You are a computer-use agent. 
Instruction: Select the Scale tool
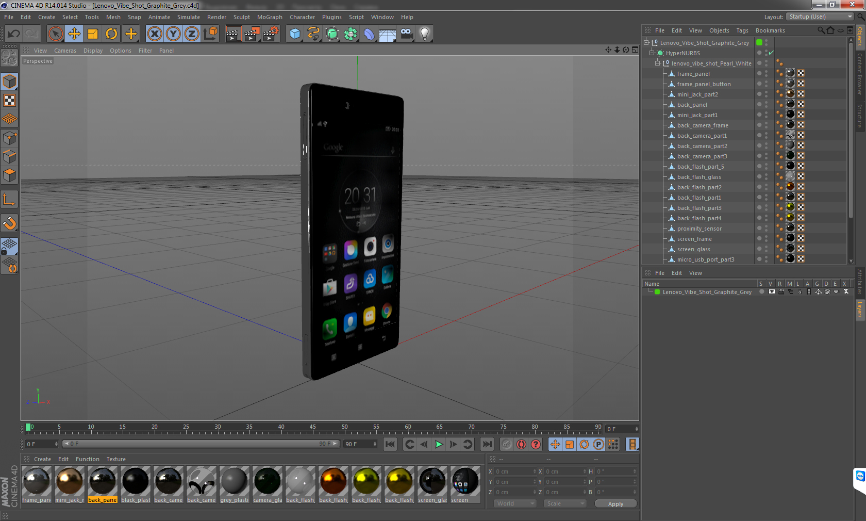(93, 34)
